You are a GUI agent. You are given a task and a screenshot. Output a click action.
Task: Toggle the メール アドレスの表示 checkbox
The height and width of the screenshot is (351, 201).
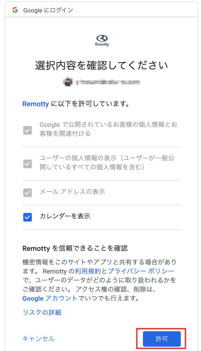(x=27, y=193)
